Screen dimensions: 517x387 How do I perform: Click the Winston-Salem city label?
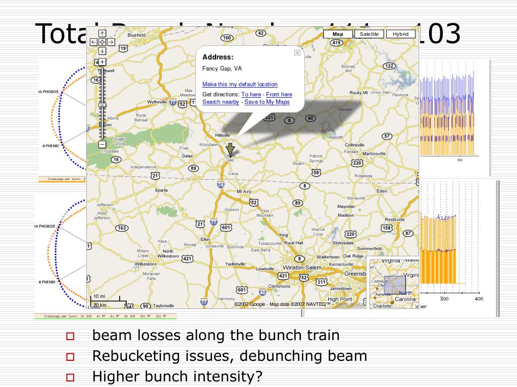(x=302, y=268)
